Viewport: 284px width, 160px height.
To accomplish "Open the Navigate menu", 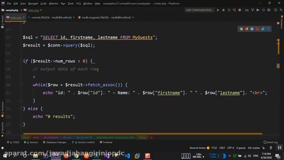I will (33, 4).
